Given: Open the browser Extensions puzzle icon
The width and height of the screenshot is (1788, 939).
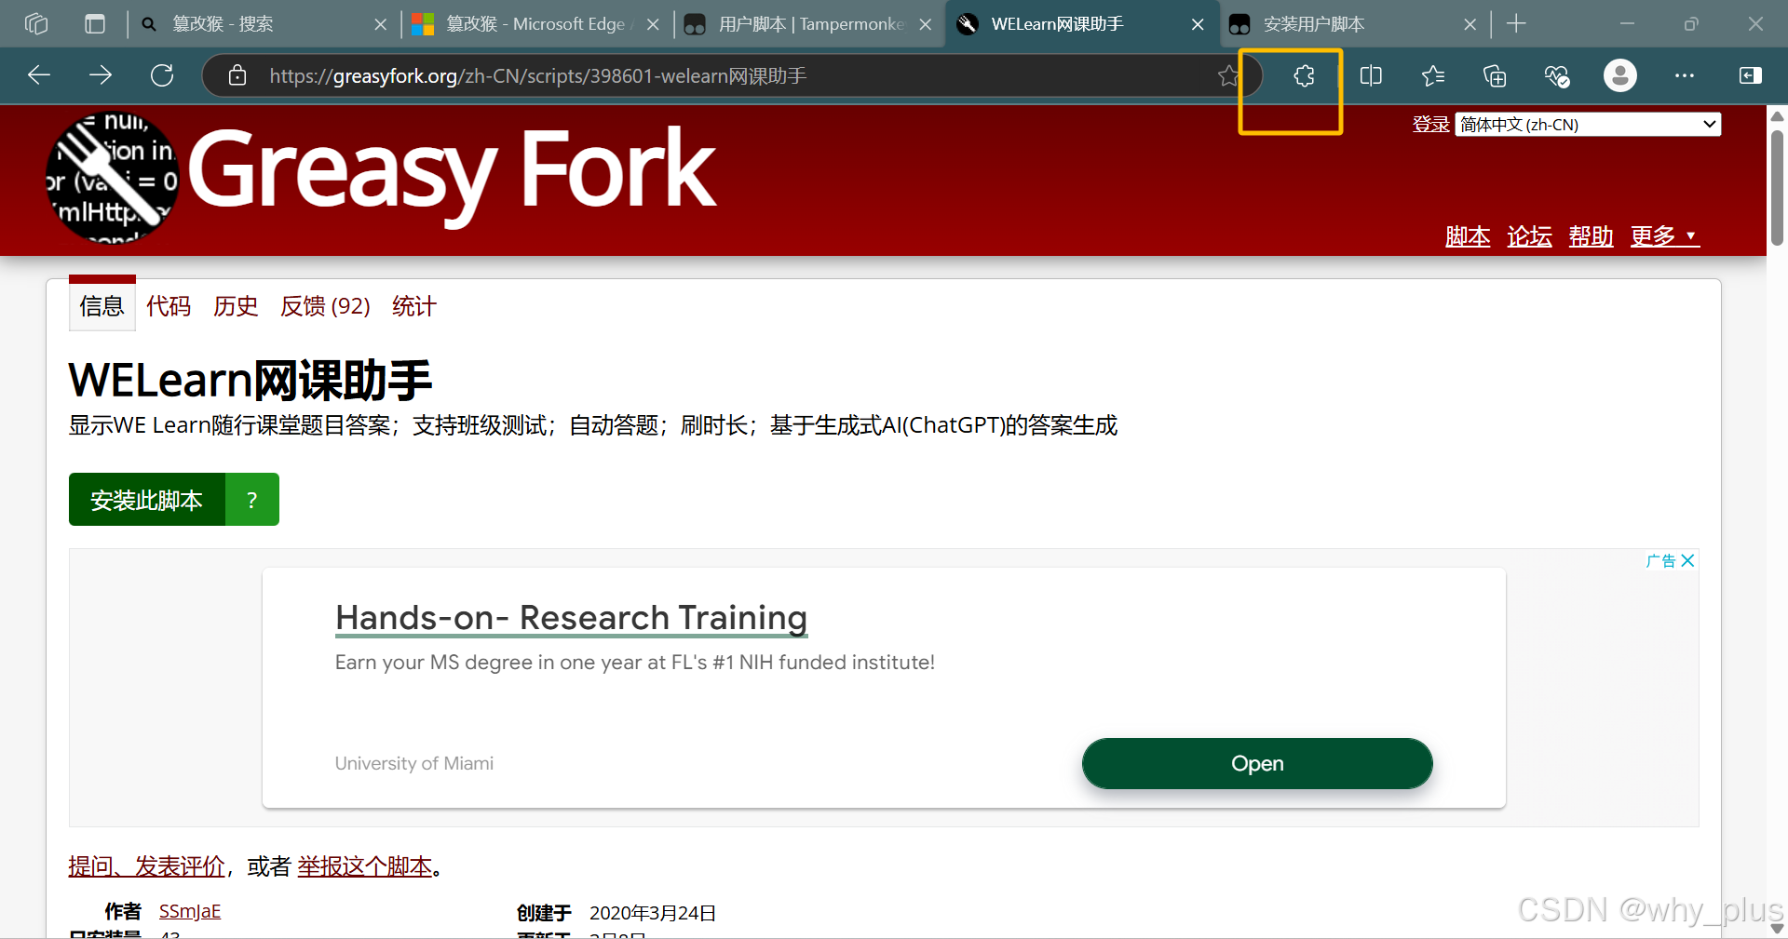Looking at the screenshot, I should (1304, 75).
